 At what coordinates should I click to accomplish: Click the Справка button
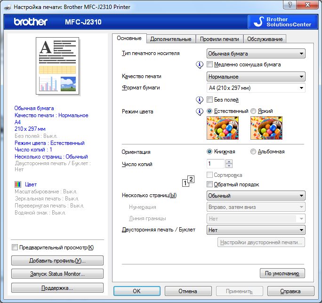tap(290, 291)
